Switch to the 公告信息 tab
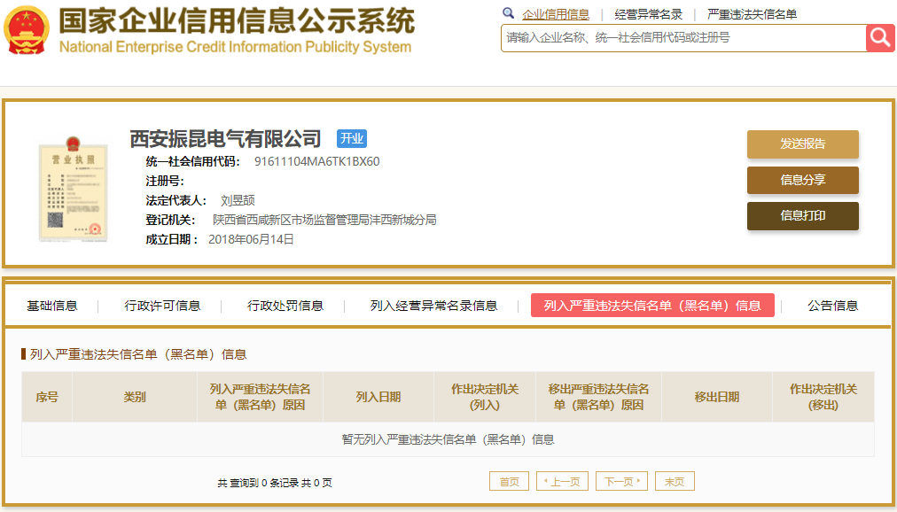 [x=832, y=306]
